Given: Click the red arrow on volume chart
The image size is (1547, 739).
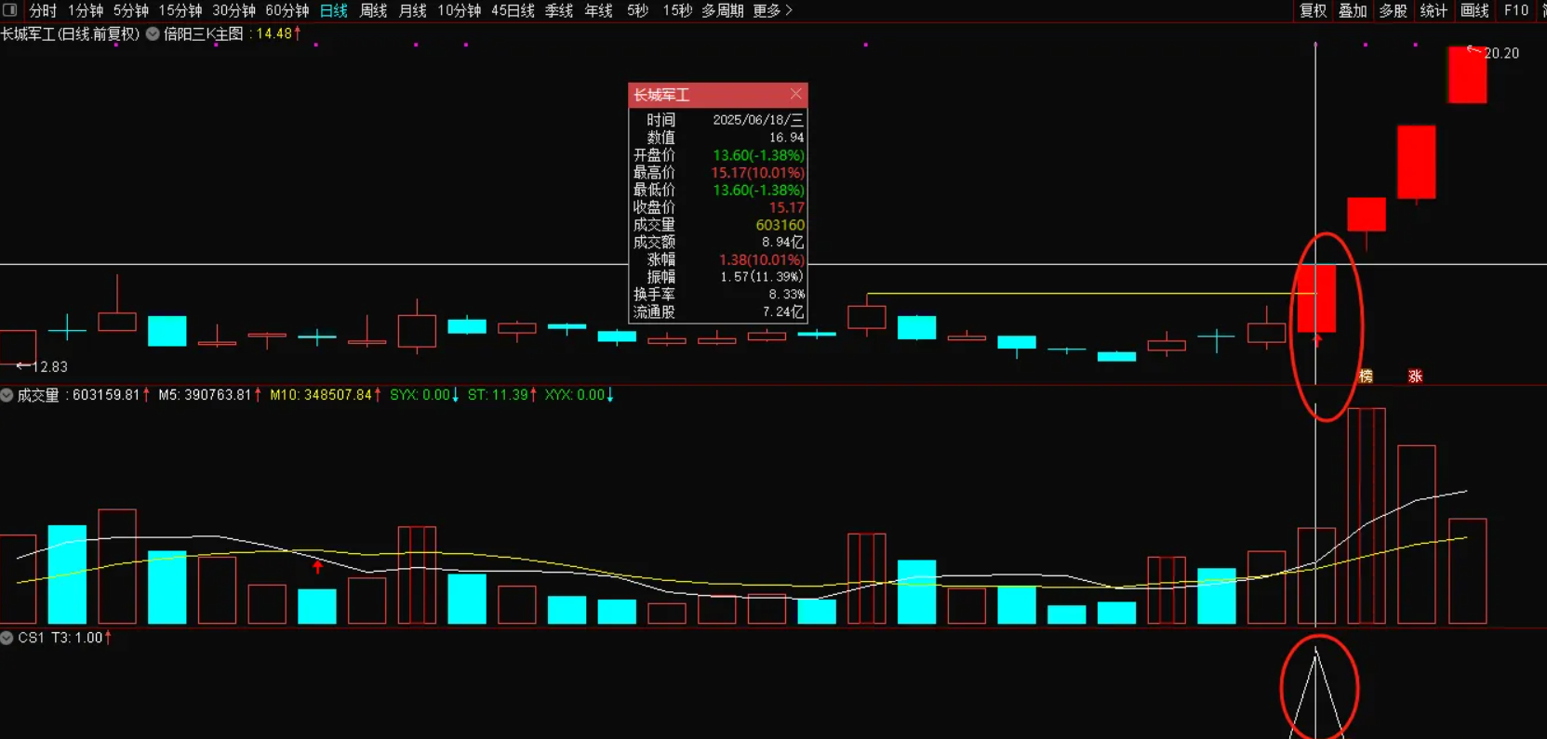Looking at the screenshot, I should pyautogui.click(x=318, y=566).
